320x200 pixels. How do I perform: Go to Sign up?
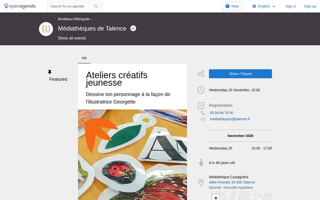coord(310,6)
